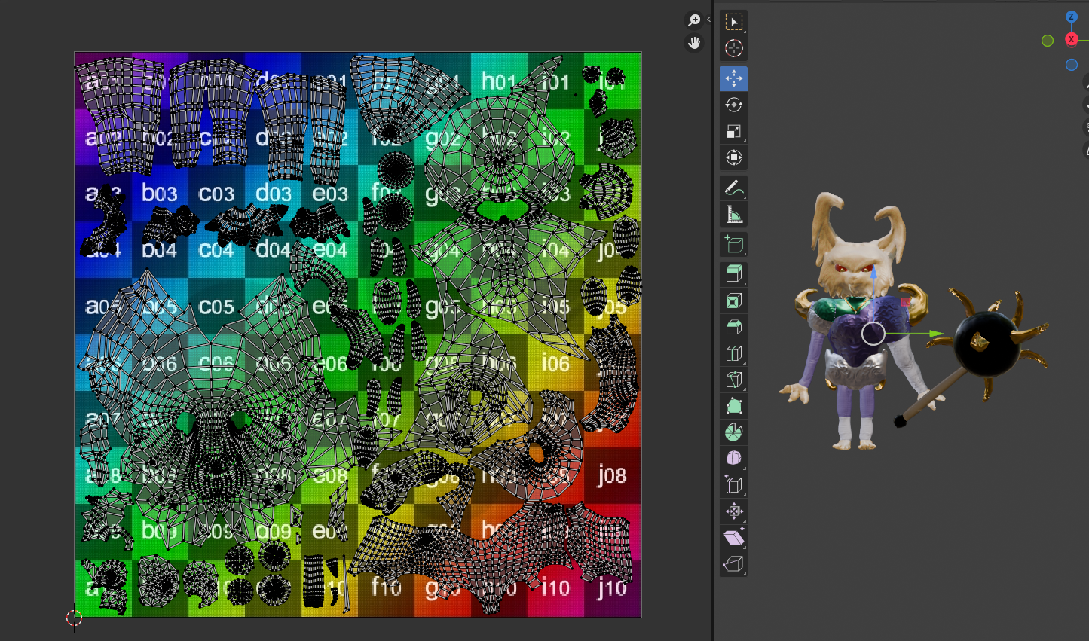
Task: Click the UV editor zoom magnifier
Action: tap(694, 20)
